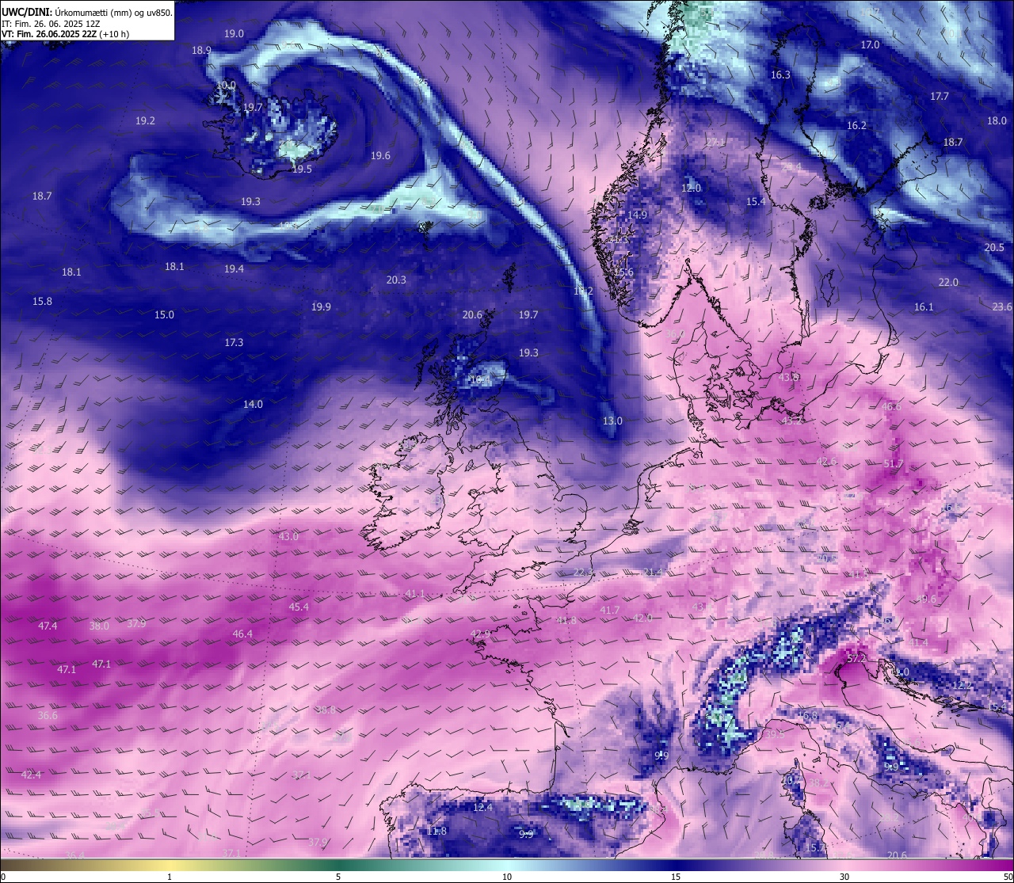This screenshot has width=1014, height=883.
Task: Click the '0' tick label on colour scale
Action: [3, 877]
